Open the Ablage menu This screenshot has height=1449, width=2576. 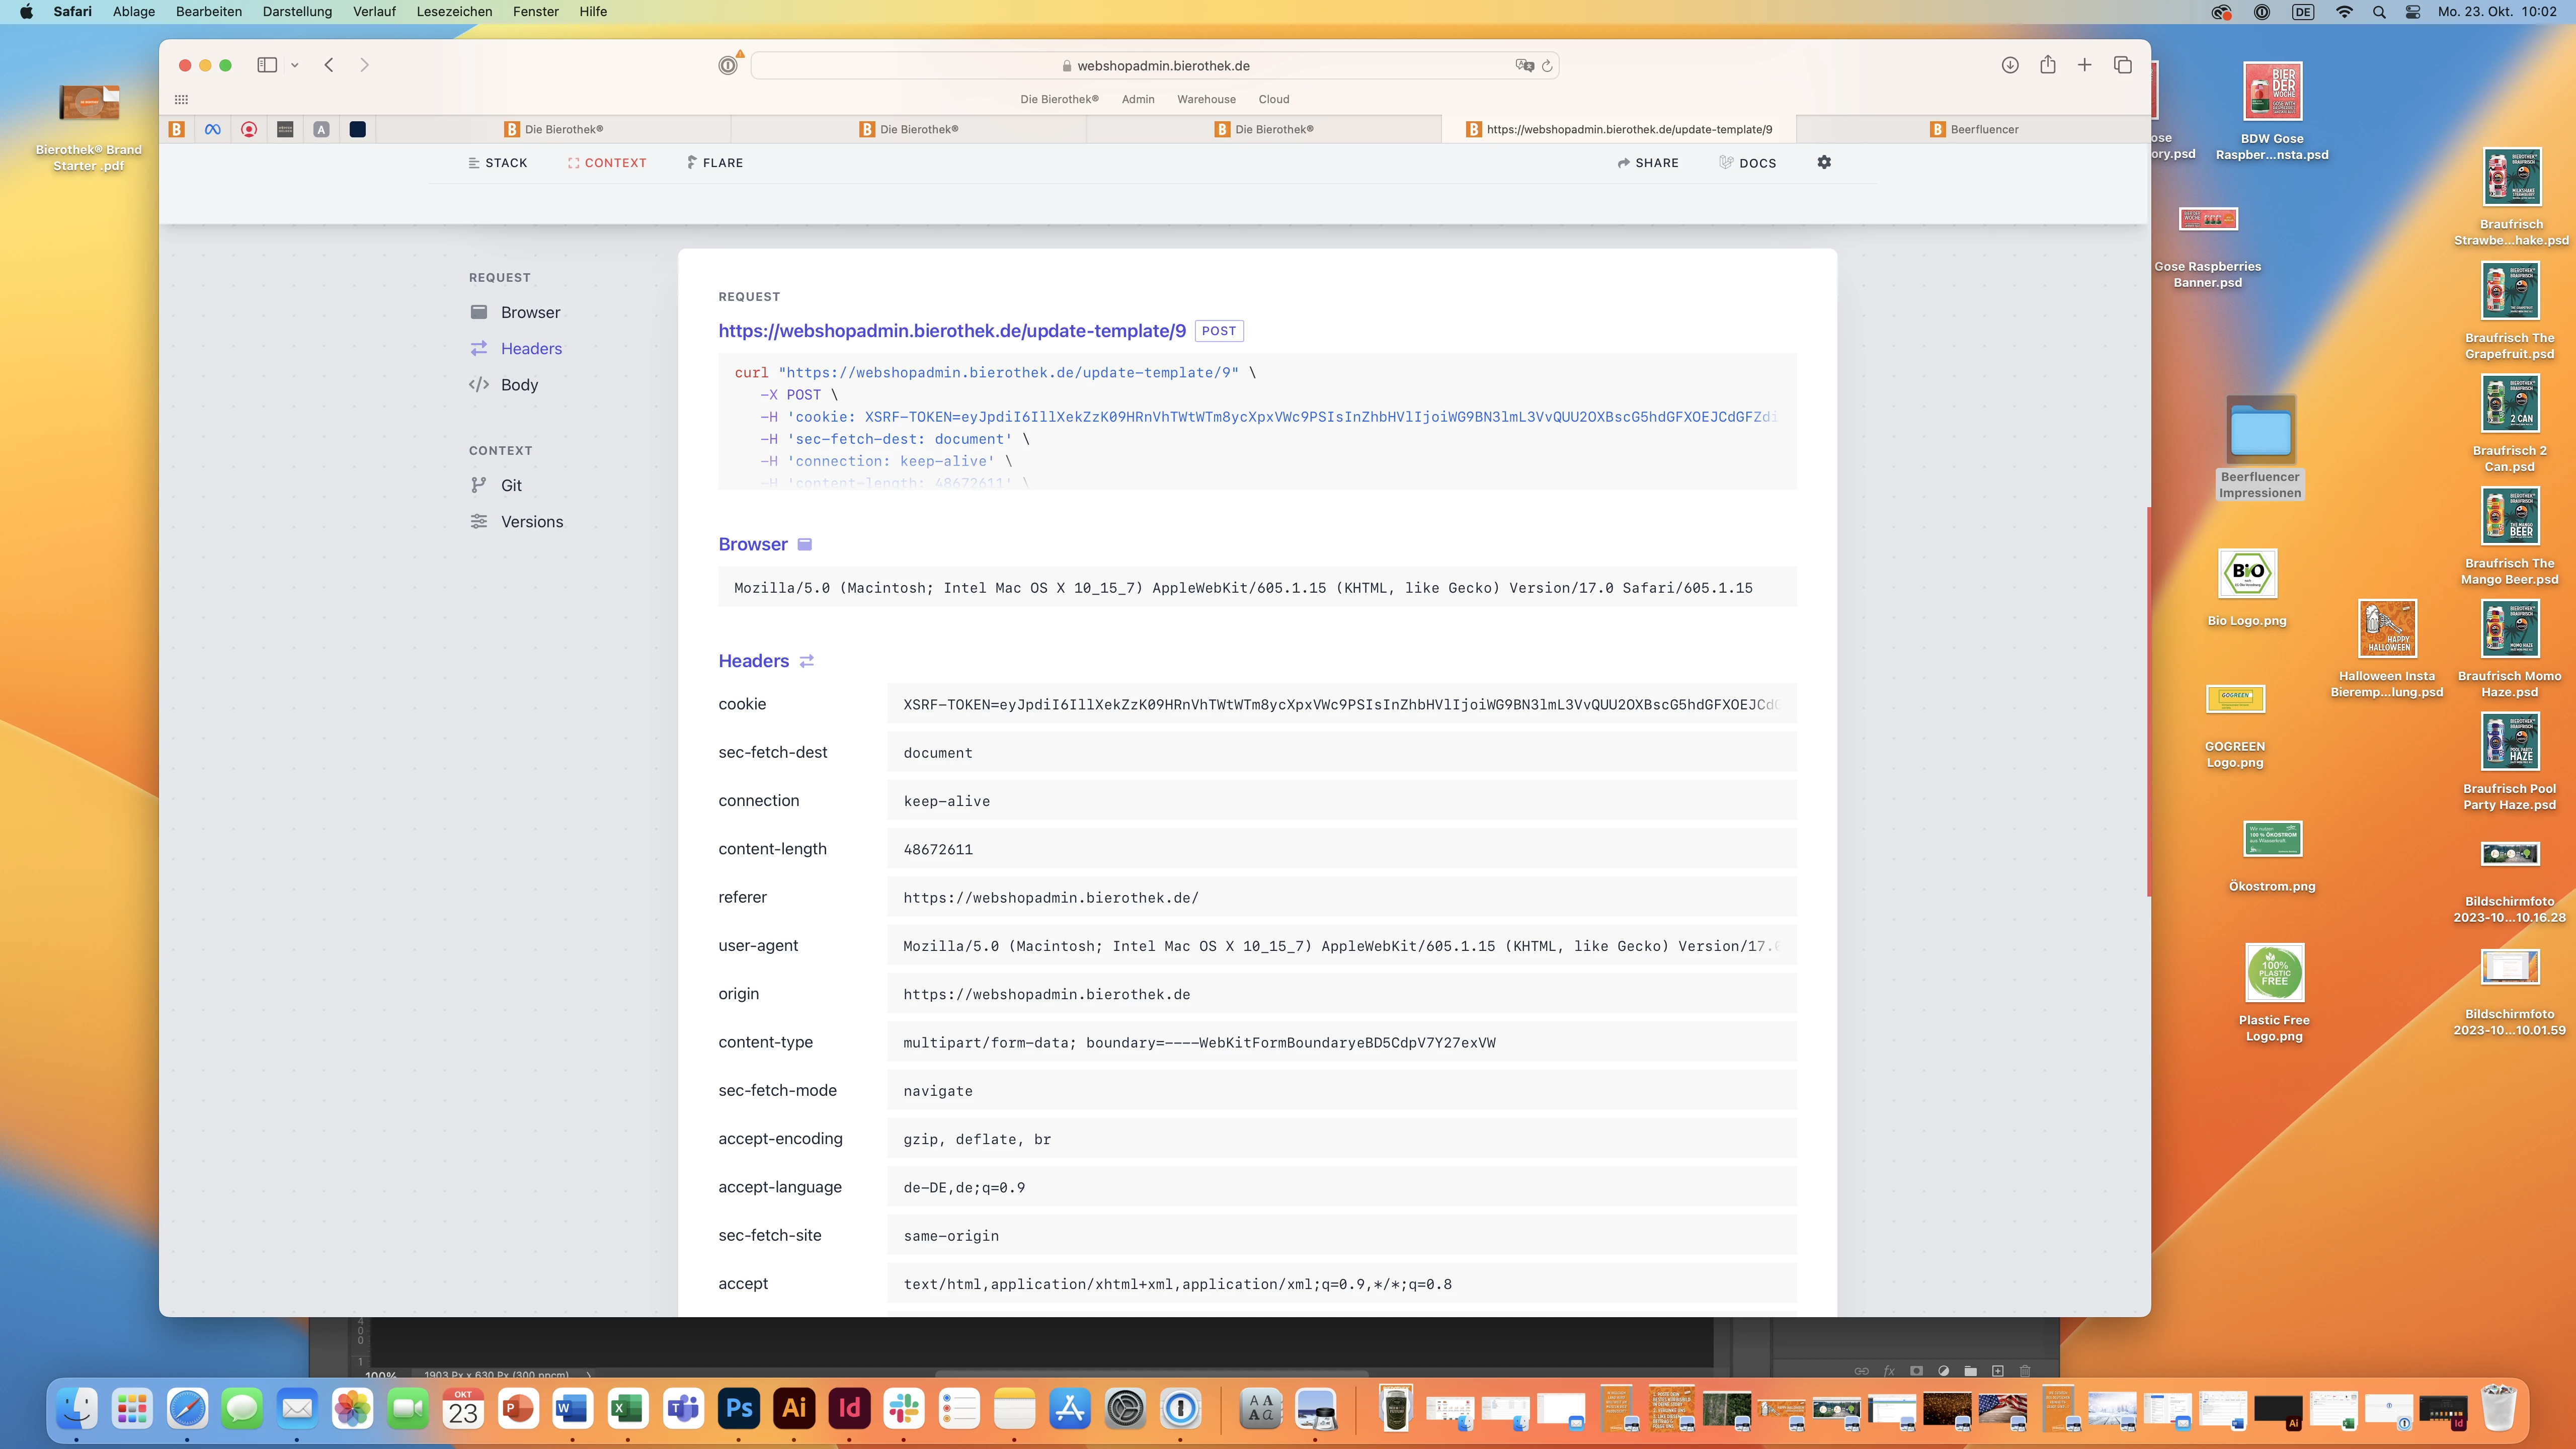134,11
